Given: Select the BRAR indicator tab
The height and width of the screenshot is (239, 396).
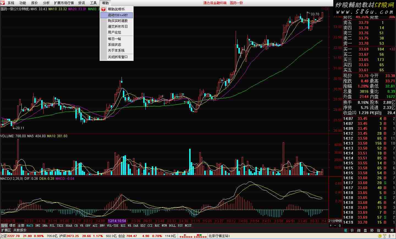Looking at the screenshot, I should point(69,226).
